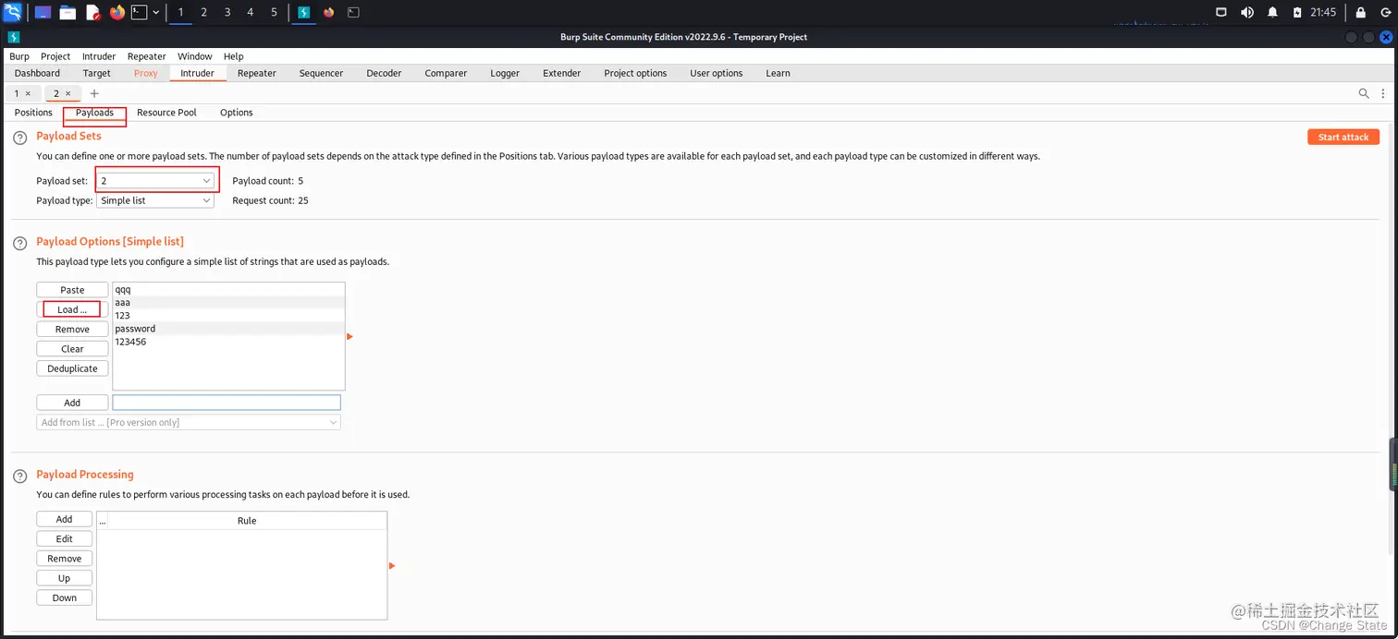Open the Window menu
Screen dimensions: 1398x639
click(x=195, y=56)
